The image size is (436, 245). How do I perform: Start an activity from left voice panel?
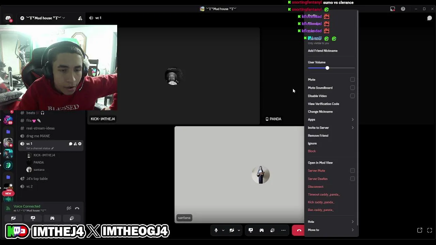pos(52,218)
